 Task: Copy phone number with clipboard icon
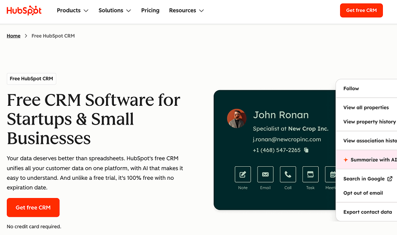point(306,150)
